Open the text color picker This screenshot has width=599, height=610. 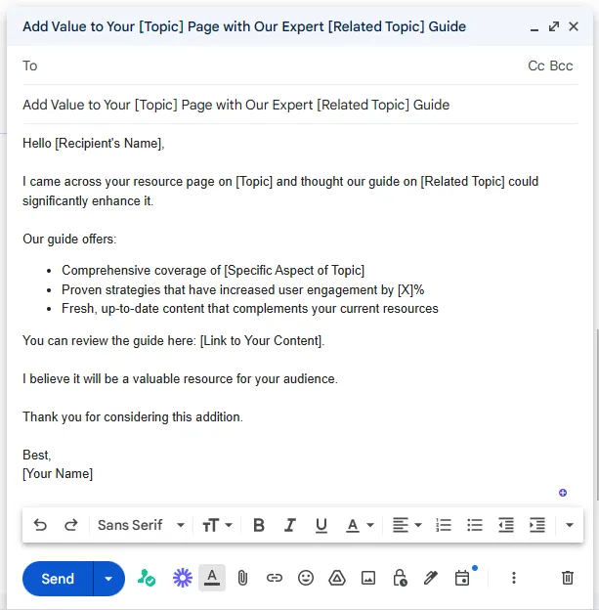[360, 525]
